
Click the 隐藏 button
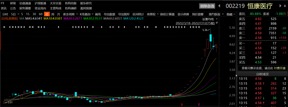[x=229, y=14]
